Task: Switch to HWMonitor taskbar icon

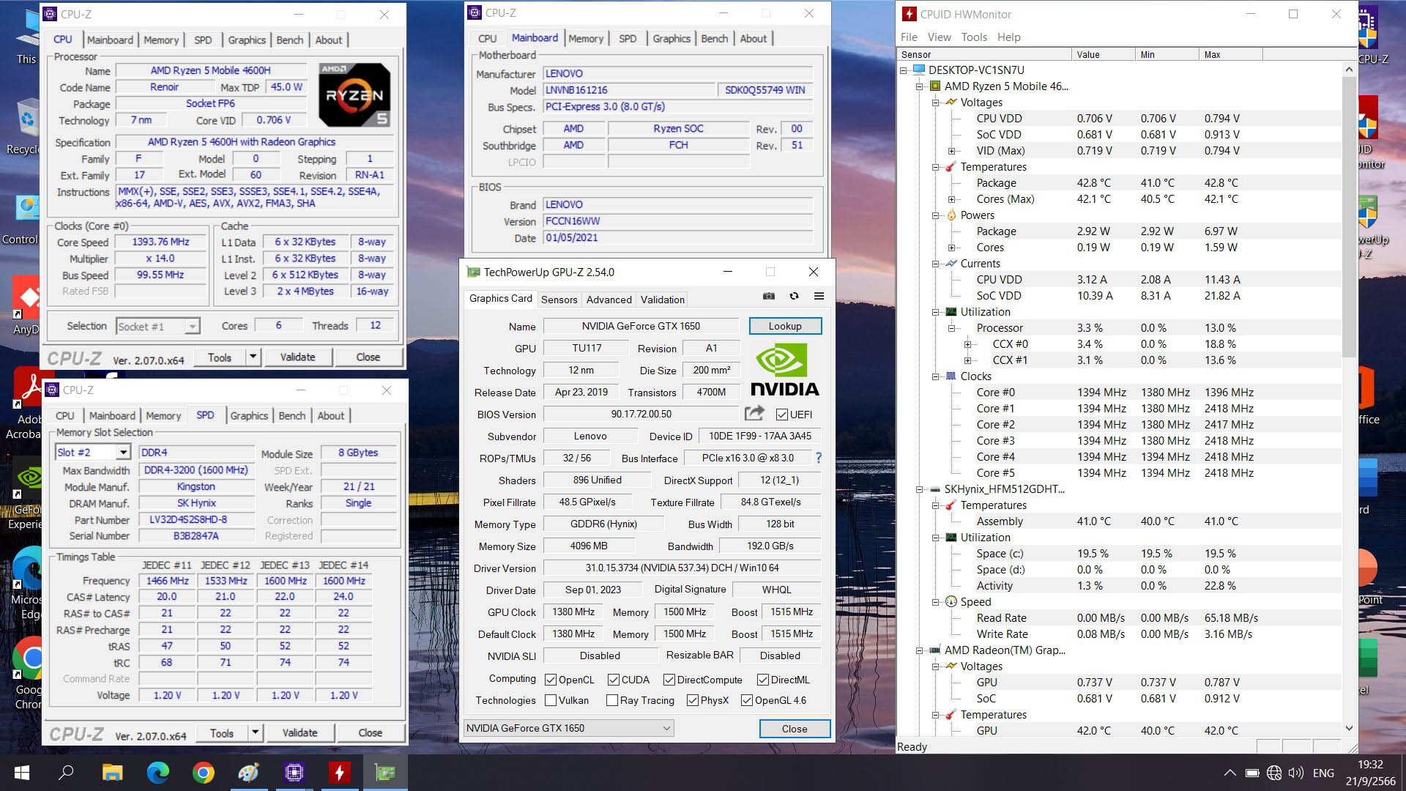Action: [339, 773]
